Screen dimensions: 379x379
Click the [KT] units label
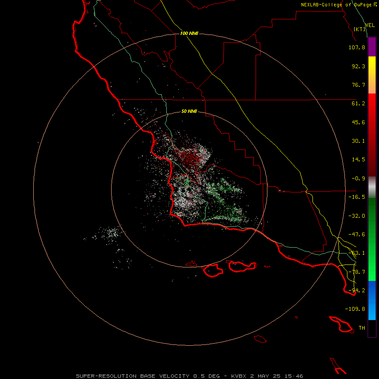[360, 29]
